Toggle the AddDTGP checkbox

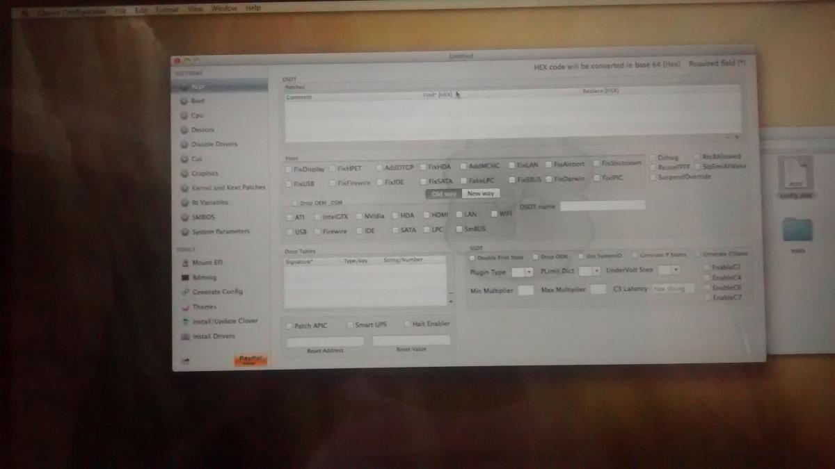[x=379, y=167]
